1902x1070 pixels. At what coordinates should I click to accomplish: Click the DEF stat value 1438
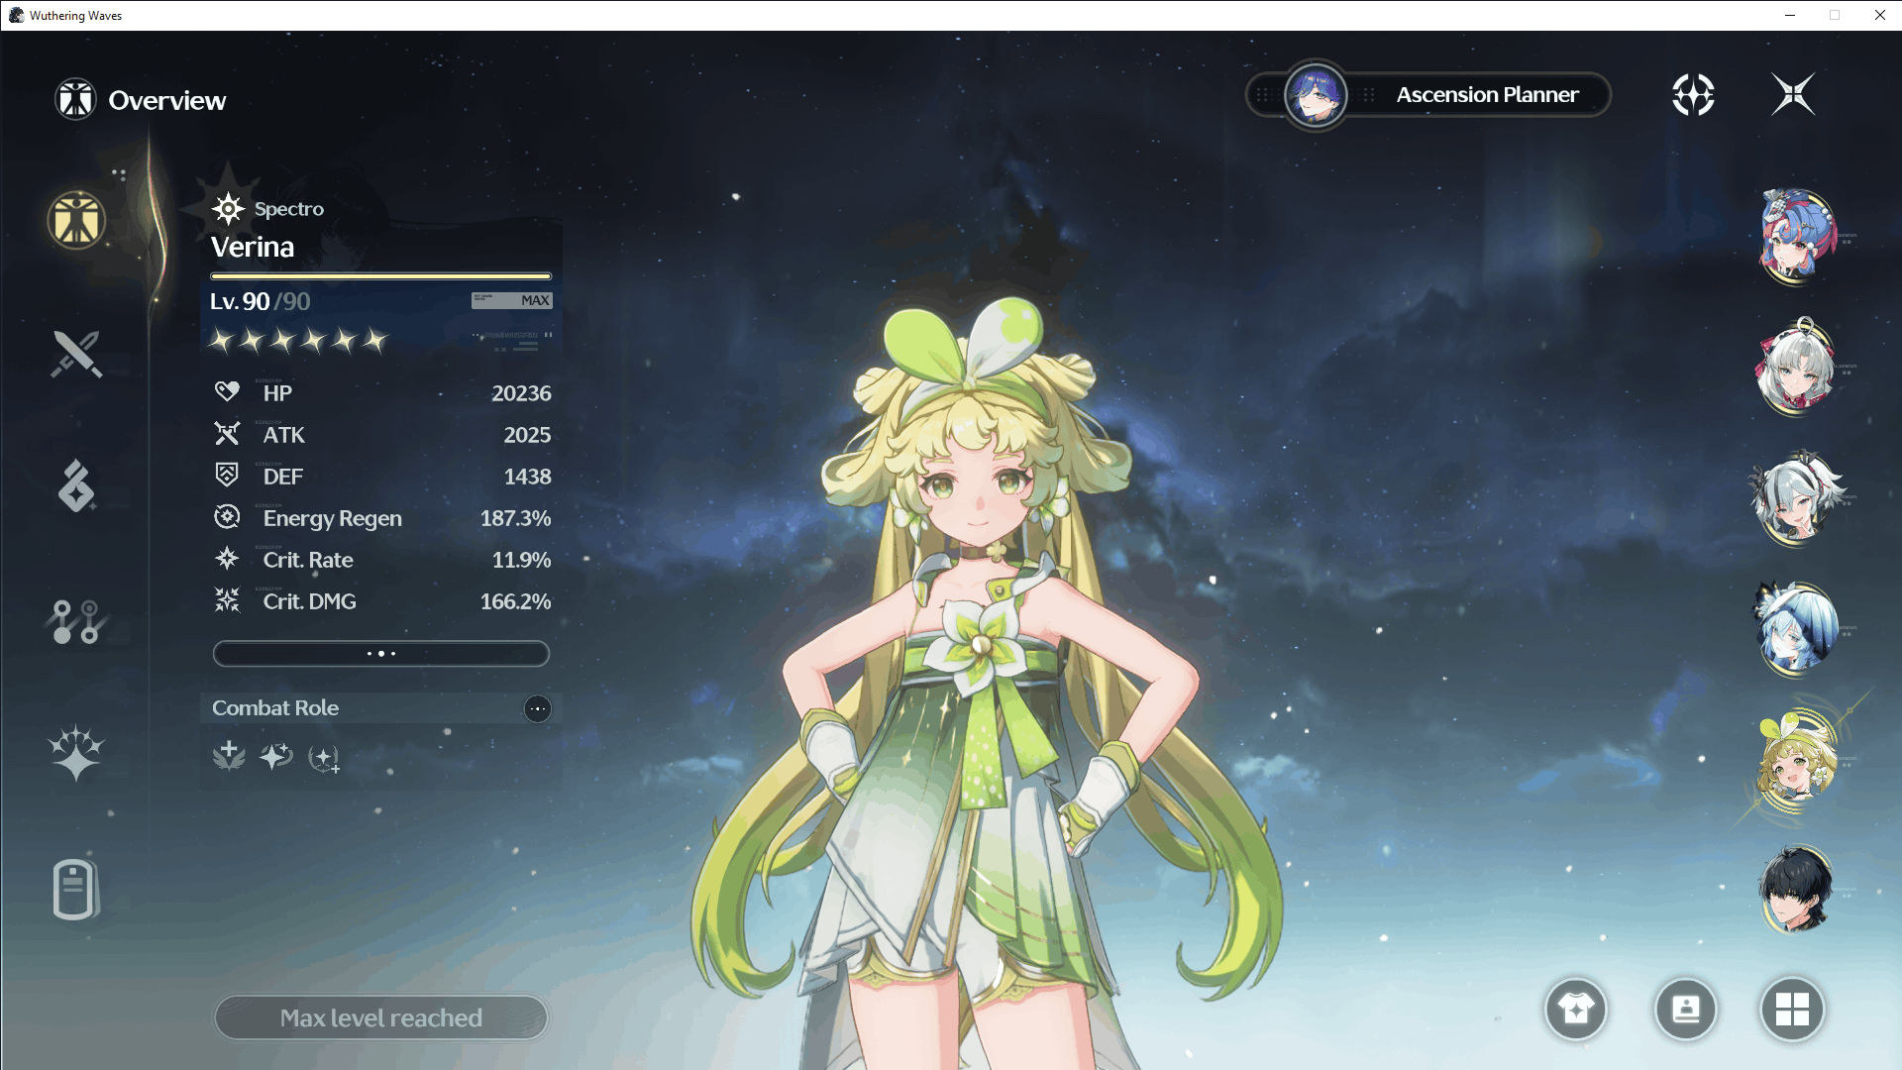point(527,477)
